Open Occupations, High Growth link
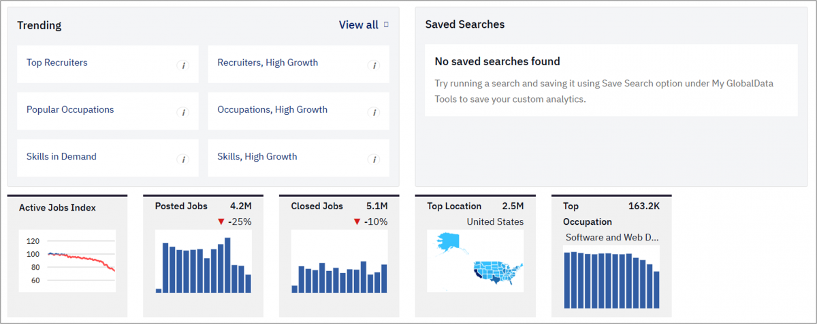This screenshot has width=817, height=324. coord(272,109)
